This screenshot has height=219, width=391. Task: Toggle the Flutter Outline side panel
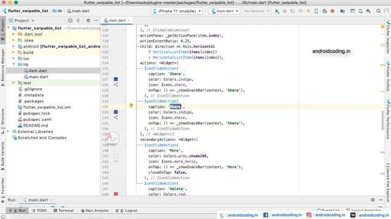tap(388, 77)
